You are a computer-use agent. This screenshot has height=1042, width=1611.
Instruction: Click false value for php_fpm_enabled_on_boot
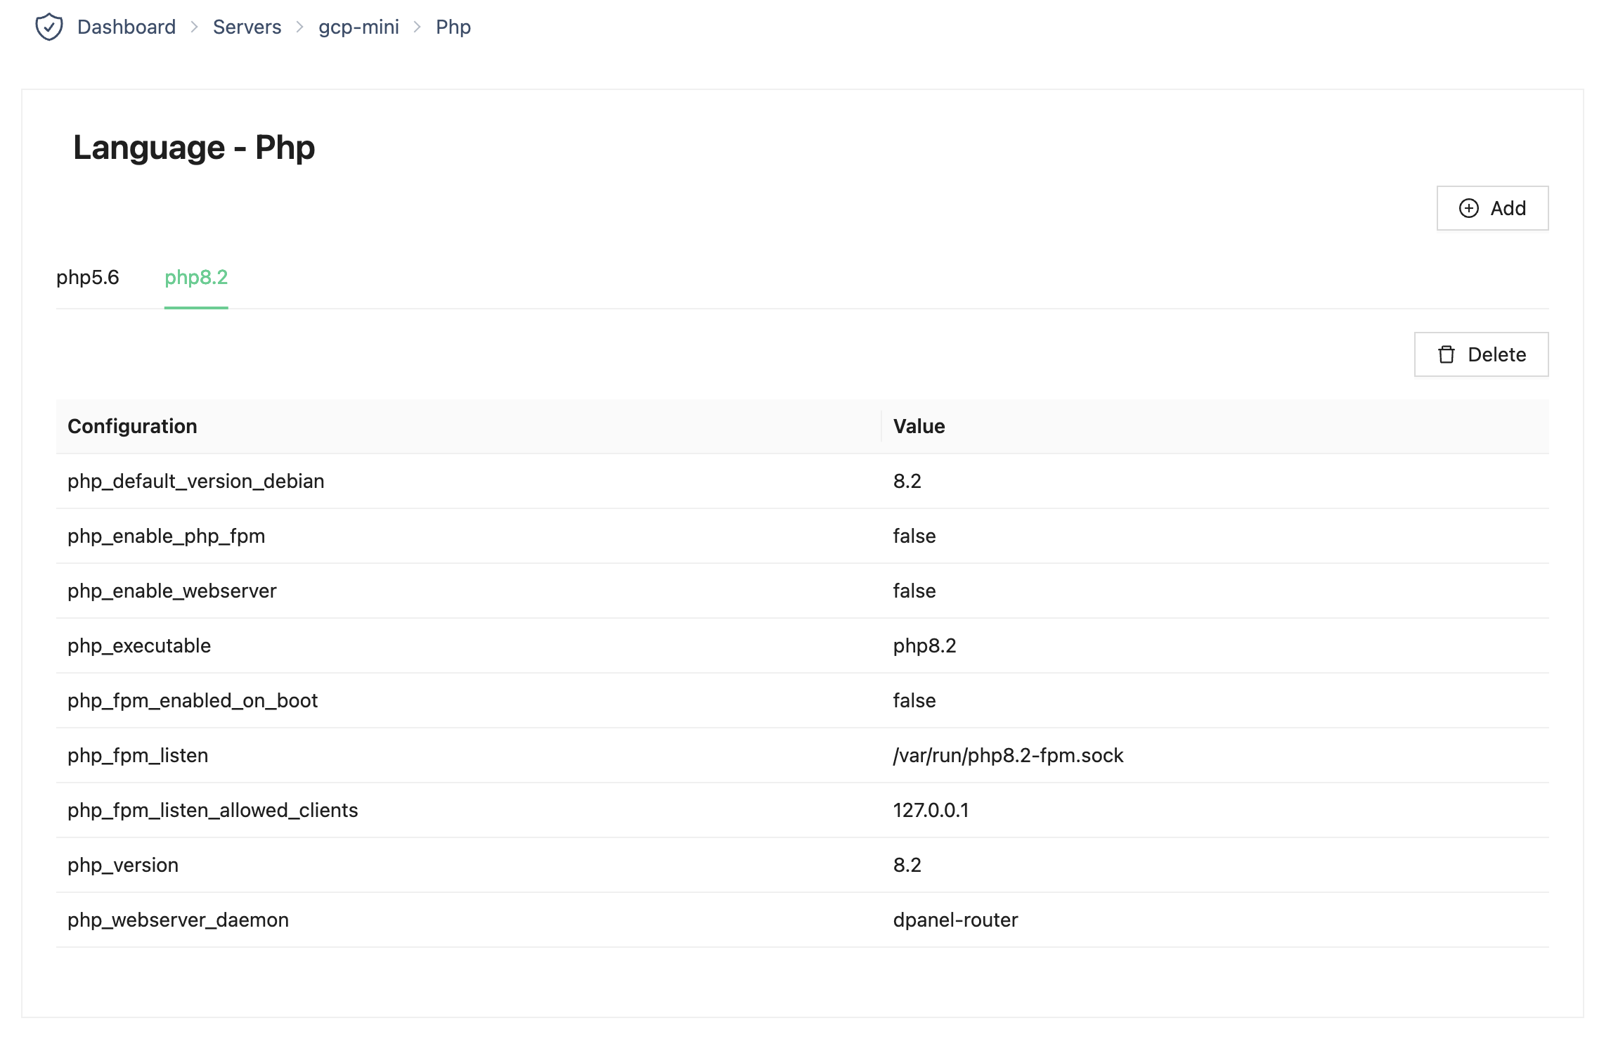(x=914, y=700)
